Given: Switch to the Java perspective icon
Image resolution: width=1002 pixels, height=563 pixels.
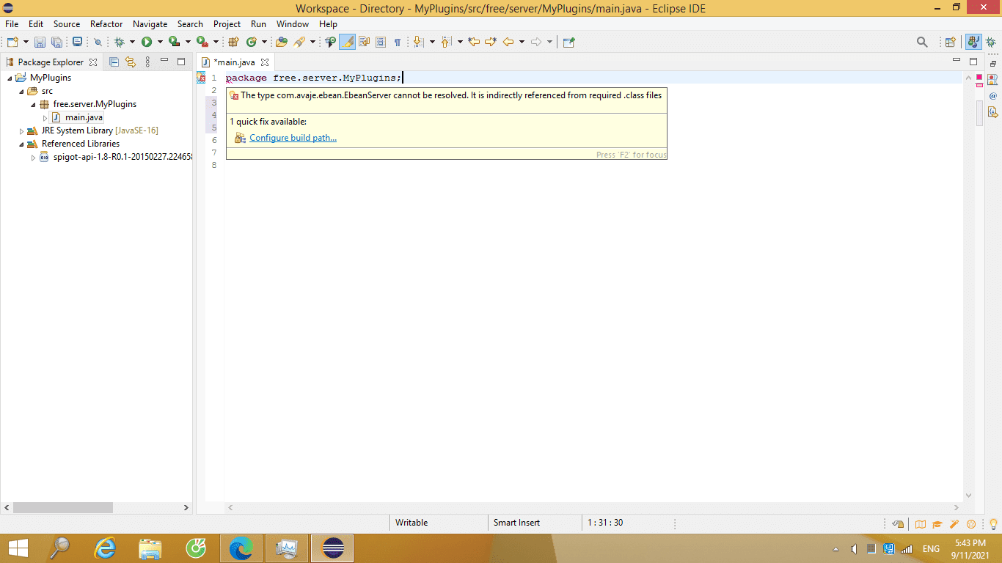Looking at the screenshot, I should pyautogui.click(x=973, y=43).
